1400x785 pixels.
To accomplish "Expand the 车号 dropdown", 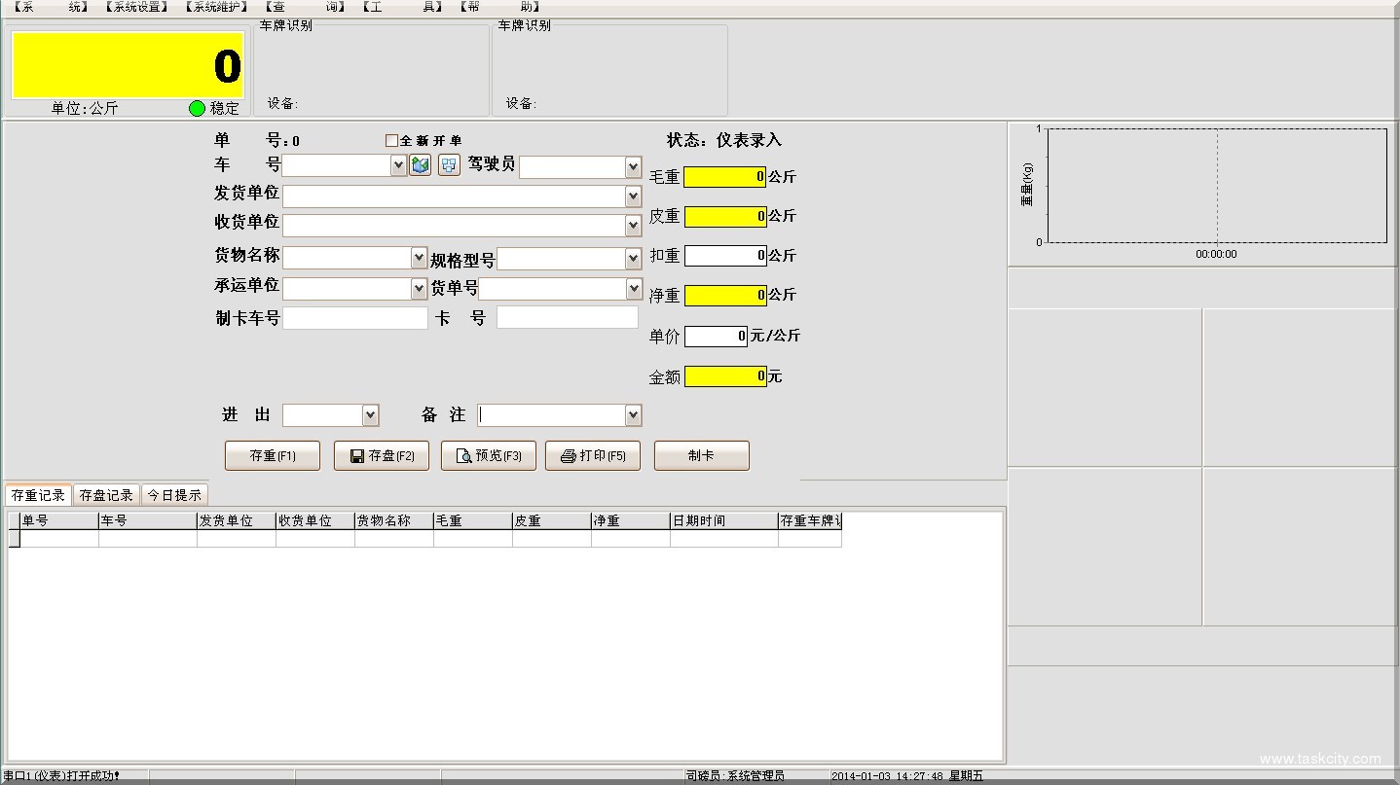I will click(398, 166).
